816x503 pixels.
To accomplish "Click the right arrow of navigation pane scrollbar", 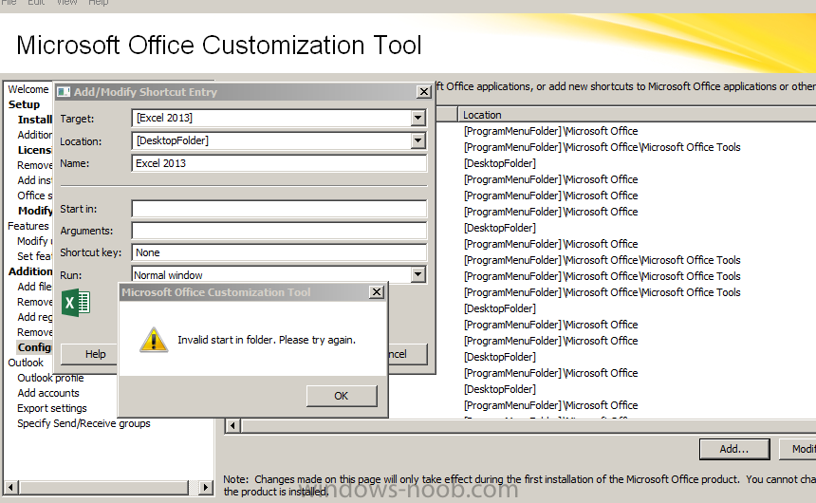I will click(x=206, y=488).
